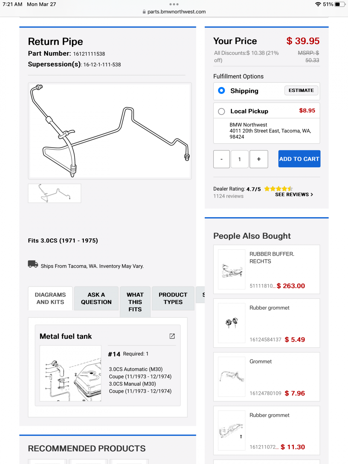Tap the Wi-Fi status icon

[318, 4]
